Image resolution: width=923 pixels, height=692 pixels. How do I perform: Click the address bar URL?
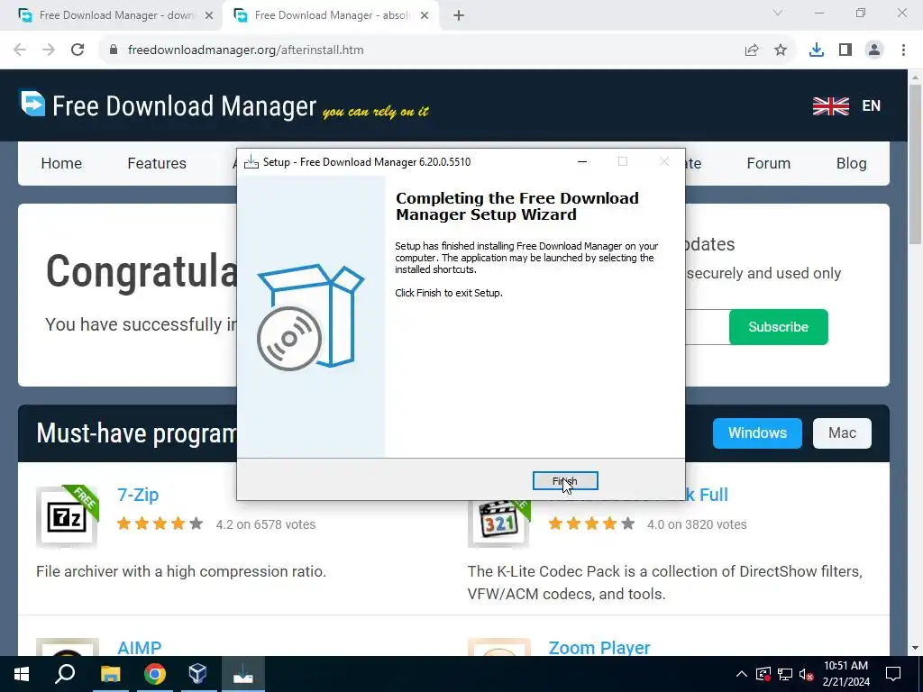click(245, 50)
